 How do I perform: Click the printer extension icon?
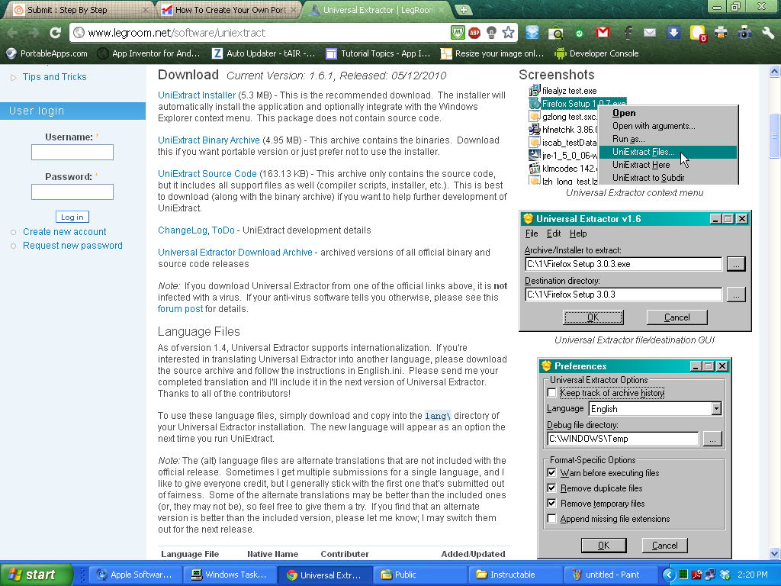point(720,33)
